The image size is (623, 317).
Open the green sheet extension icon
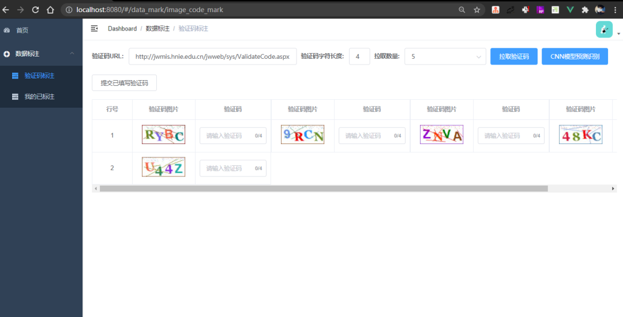click(x=555, y=10)
